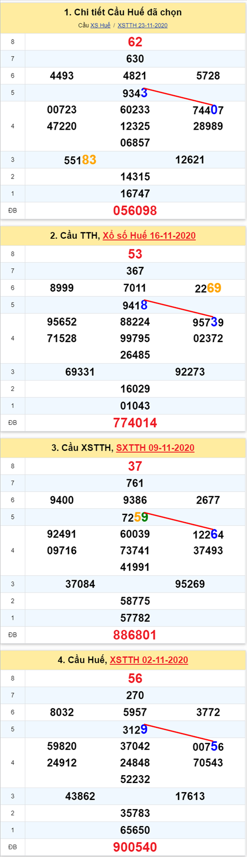Click the prize 8 number 53

click(x=135, y=254)
